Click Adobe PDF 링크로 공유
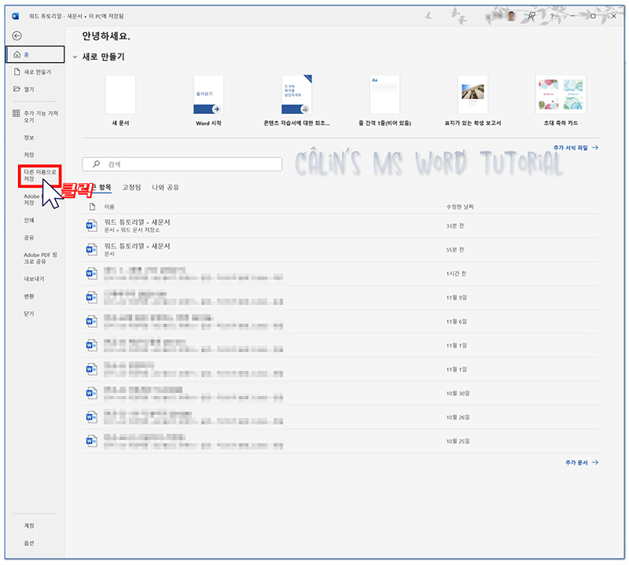 pos(40,258)
